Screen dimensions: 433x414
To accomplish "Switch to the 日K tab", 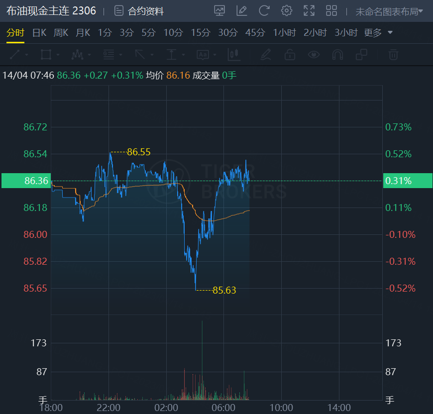I will click(x=39, y=33).
